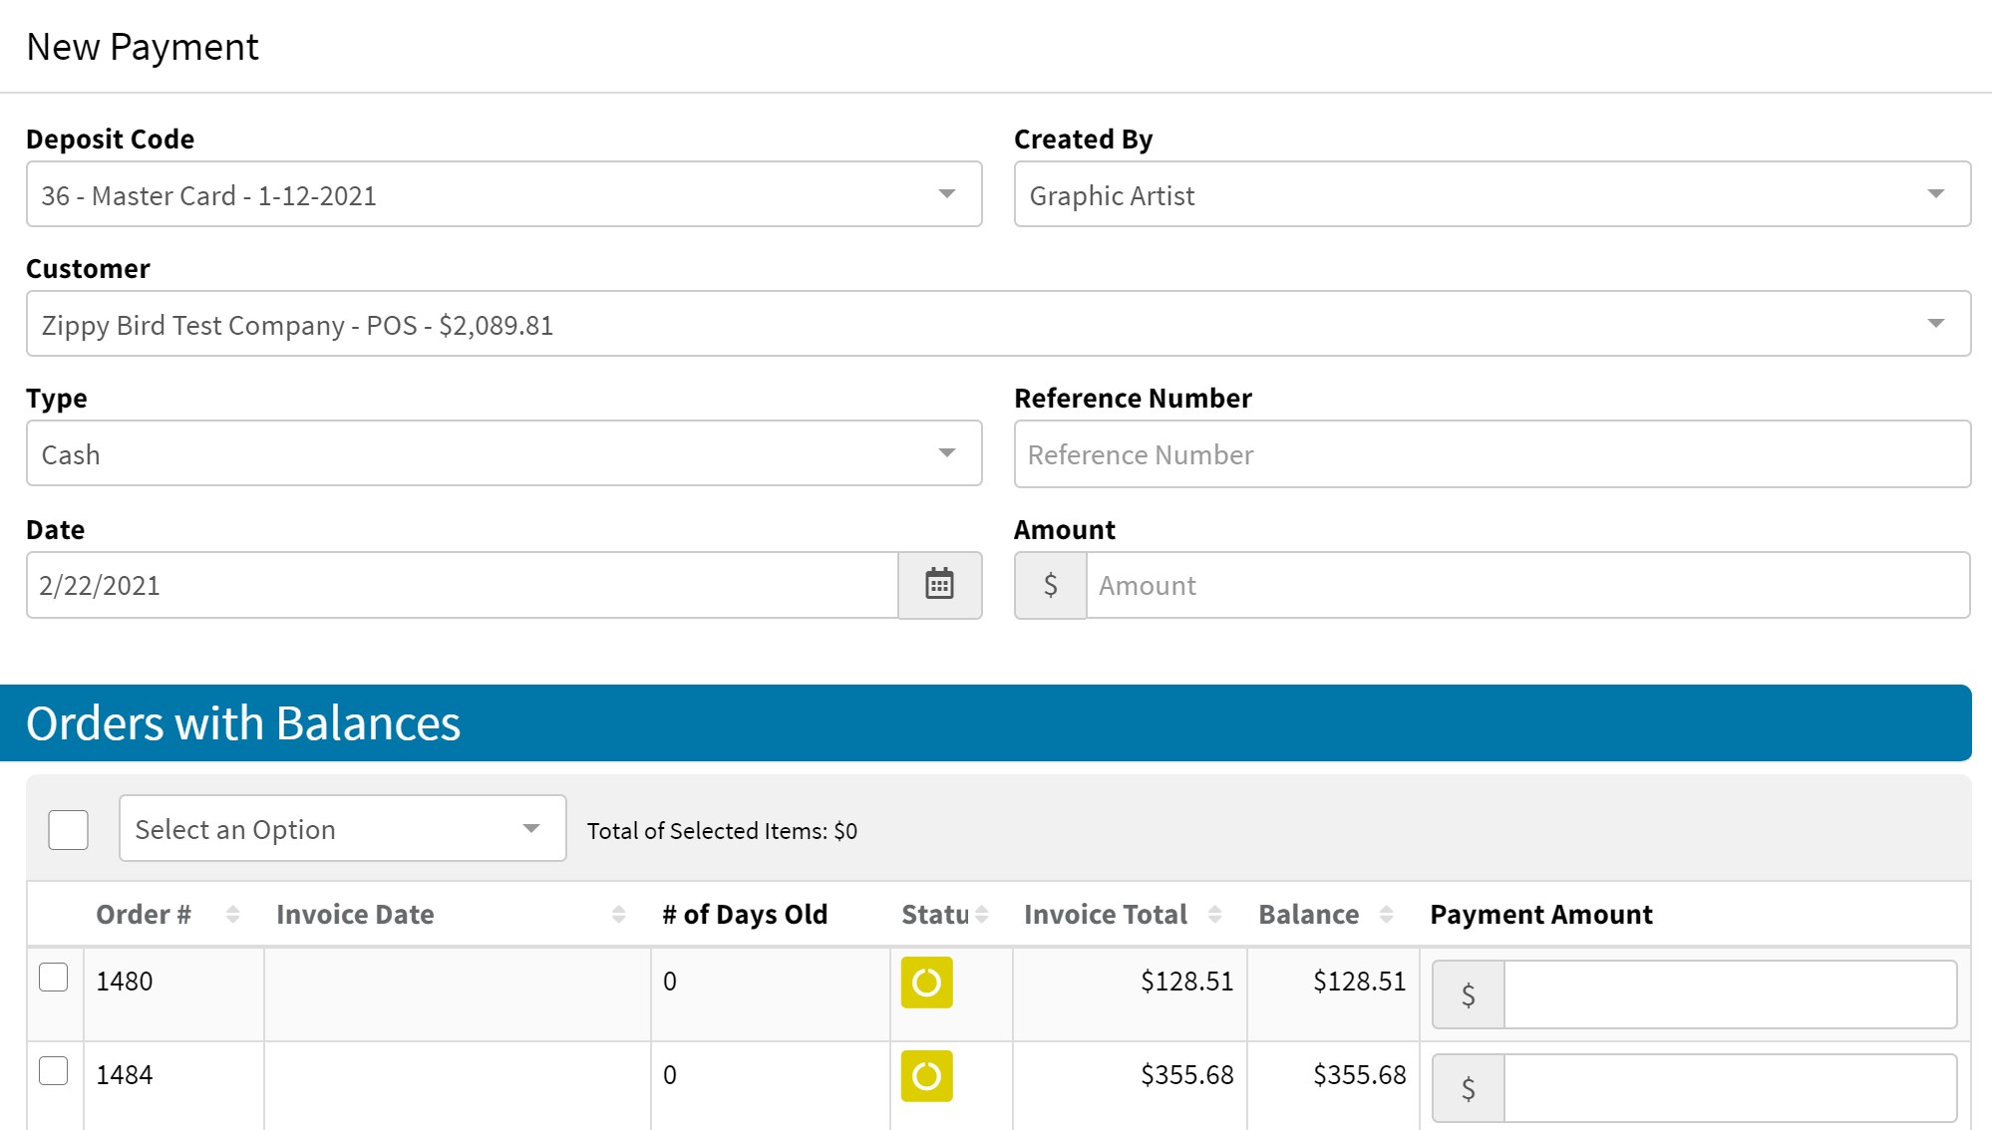The width and height of the screenshot is (1992, 1130).
Task: Click the Date text field
Action: tap(462, 586)
